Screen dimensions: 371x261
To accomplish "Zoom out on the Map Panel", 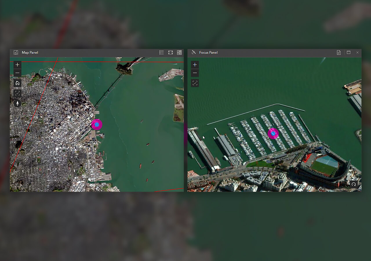I will coord(17,73).
